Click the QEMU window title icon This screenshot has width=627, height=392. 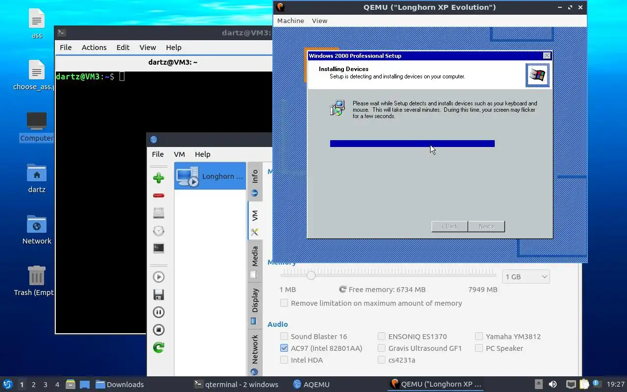[x=280, y=7]
